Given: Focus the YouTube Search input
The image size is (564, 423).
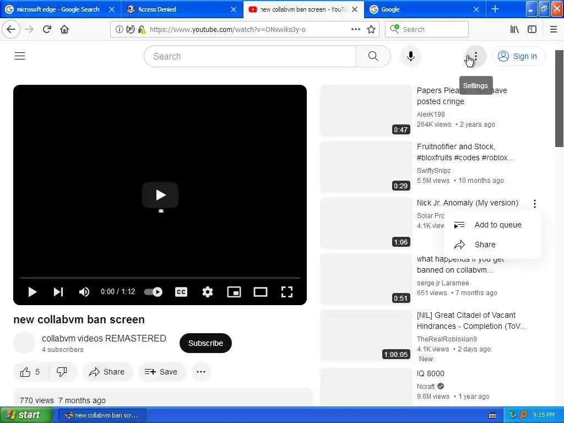Looking at the screenshot, I should (x=250, y=56).
